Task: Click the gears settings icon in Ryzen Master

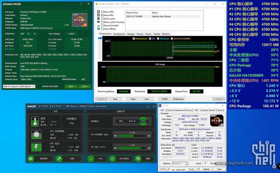Action: (59, 159)
